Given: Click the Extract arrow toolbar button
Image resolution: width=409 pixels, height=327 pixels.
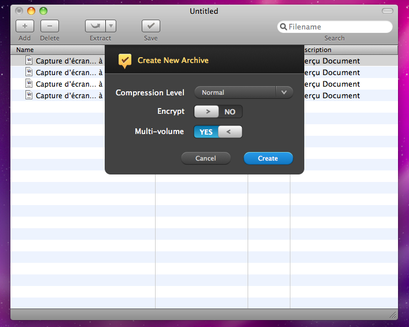Looking at the screenshot, I should (x=95, y=26).
